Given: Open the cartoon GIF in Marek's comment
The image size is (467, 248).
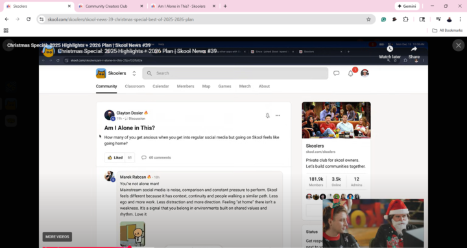Looking at the screenshot, I should (132, 233).
